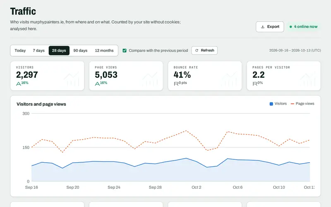Click the 16% change under Page Views
Image resolution: width=331 pixels, height=207 pixels.
103,83
